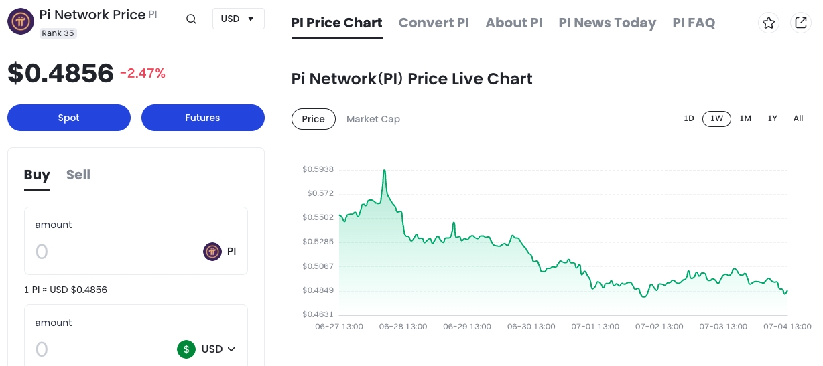
Task: Show the All time chart range
Action: 798,118
